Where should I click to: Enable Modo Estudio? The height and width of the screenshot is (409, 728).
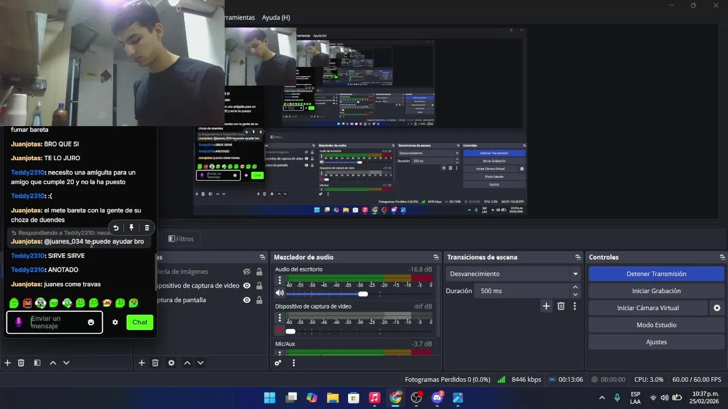(x=656, y=325)
